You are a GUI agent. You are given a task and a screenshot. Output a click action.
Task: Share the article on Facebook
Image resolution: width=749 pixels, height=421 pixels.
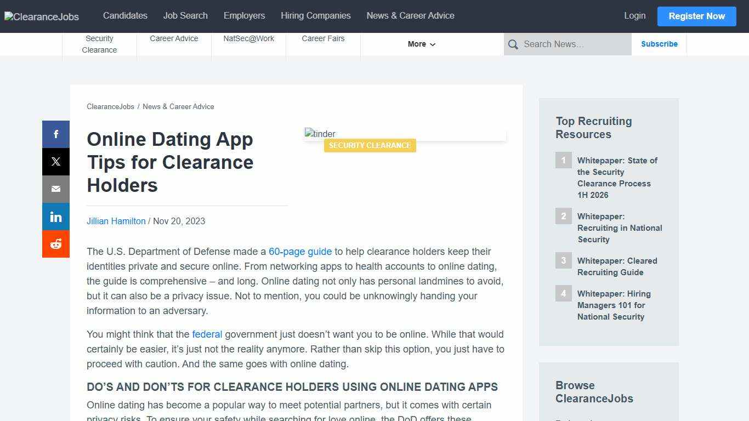point(55,134)
